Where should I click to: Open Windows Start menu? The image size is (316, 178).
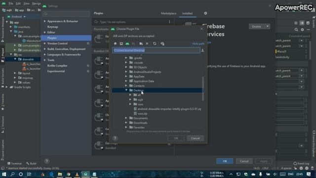pyautogui.click(x=4, y=174)
